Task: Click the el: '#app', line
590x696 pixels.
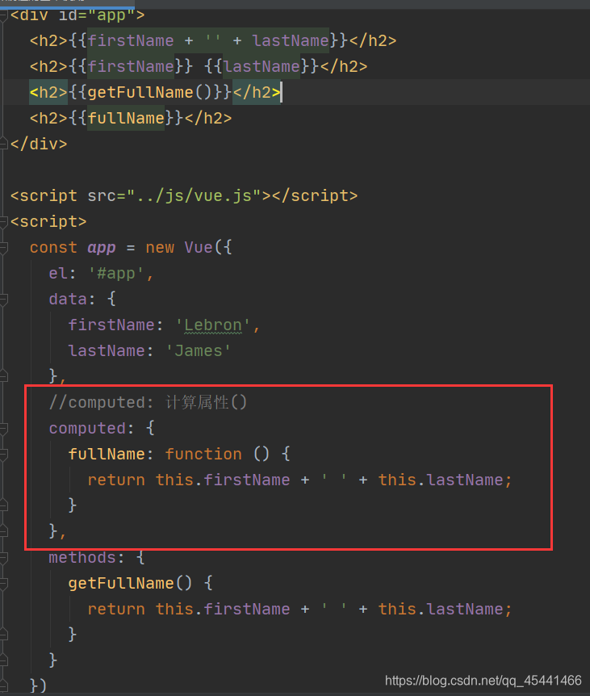Action: tap(101, 273)
